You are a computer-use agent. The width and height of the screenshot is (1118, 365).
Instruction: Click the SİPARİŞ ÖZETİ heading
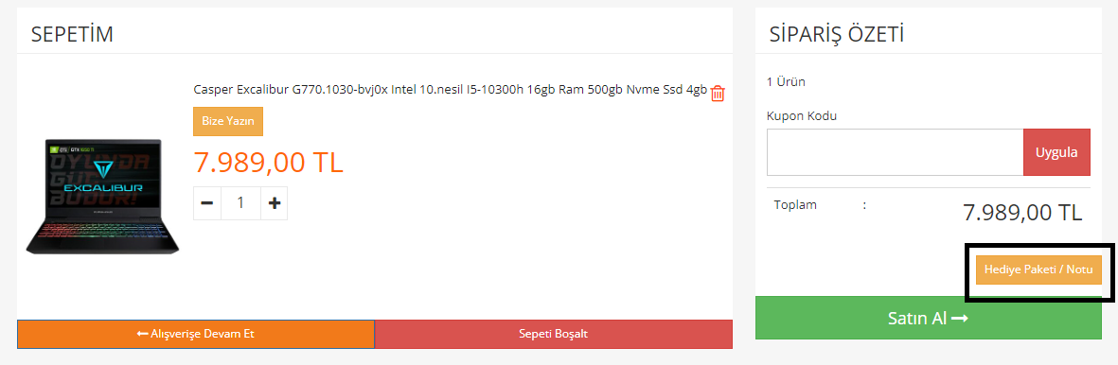pyautogui.click(x=836, y=33)
